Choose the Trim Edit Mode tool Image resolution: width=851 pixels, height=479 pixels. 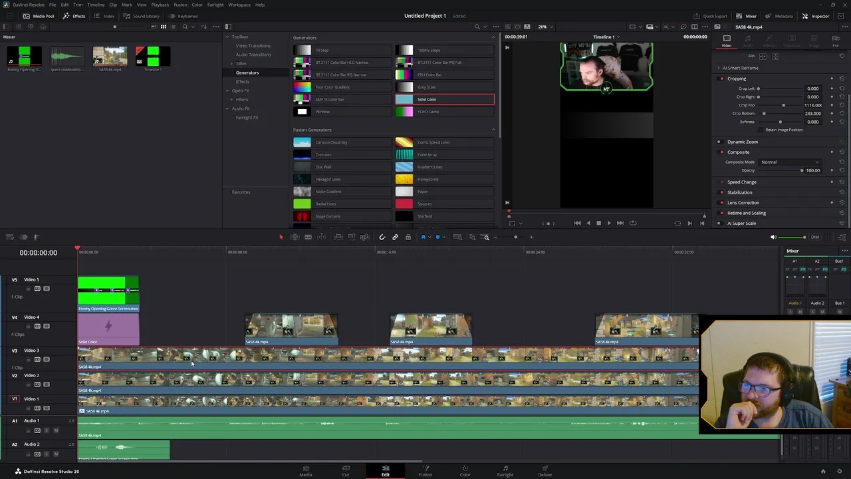coord(295,237)
